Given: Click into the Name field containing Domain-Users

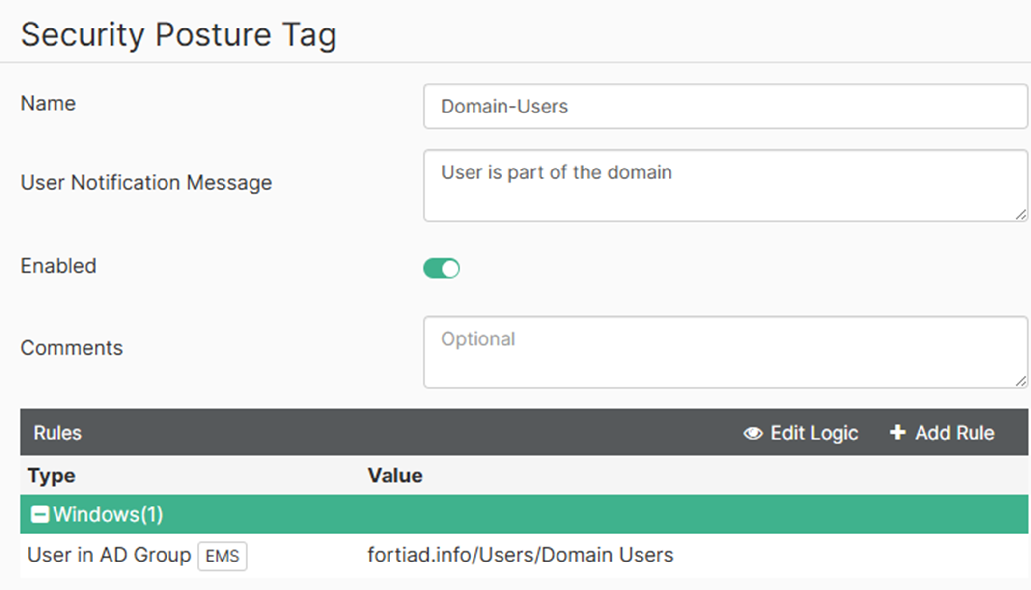Looking at the screenshot, I should pos(724,106).
